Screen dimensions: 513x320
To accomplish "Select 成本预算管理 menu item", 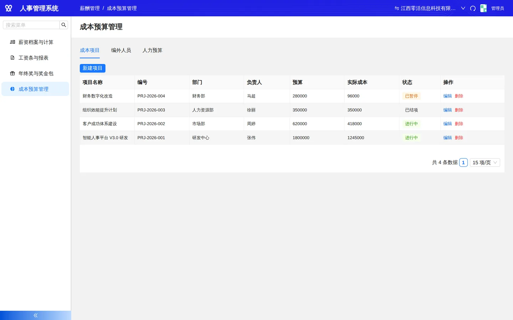I will 35,89.
